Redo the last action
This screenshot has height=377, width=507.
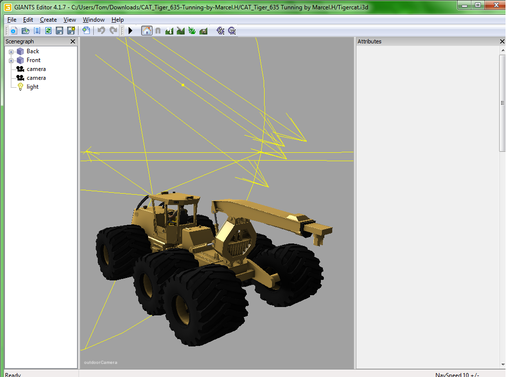113,31
